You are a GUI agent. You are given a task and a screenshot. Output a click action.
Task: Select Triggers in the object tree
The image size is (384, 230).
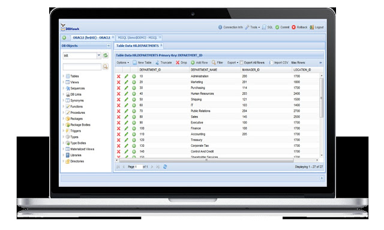[x=76, y=131]
